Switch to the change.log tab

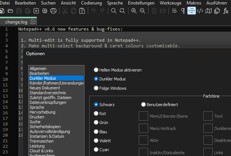15,22
